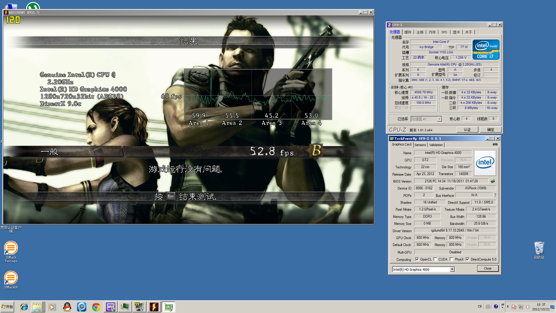Toggle the OpenCL checkbox in GPU-Z
The image size is (556, 313).
point(417,259)
